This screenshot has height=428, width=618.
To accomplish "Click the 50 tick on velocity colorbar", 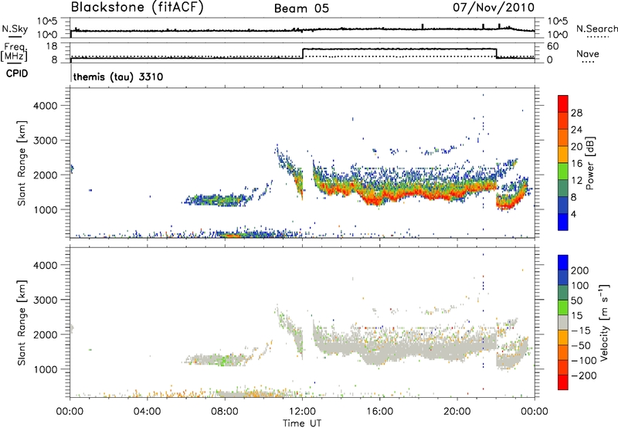I will click(x=576, y=301).
